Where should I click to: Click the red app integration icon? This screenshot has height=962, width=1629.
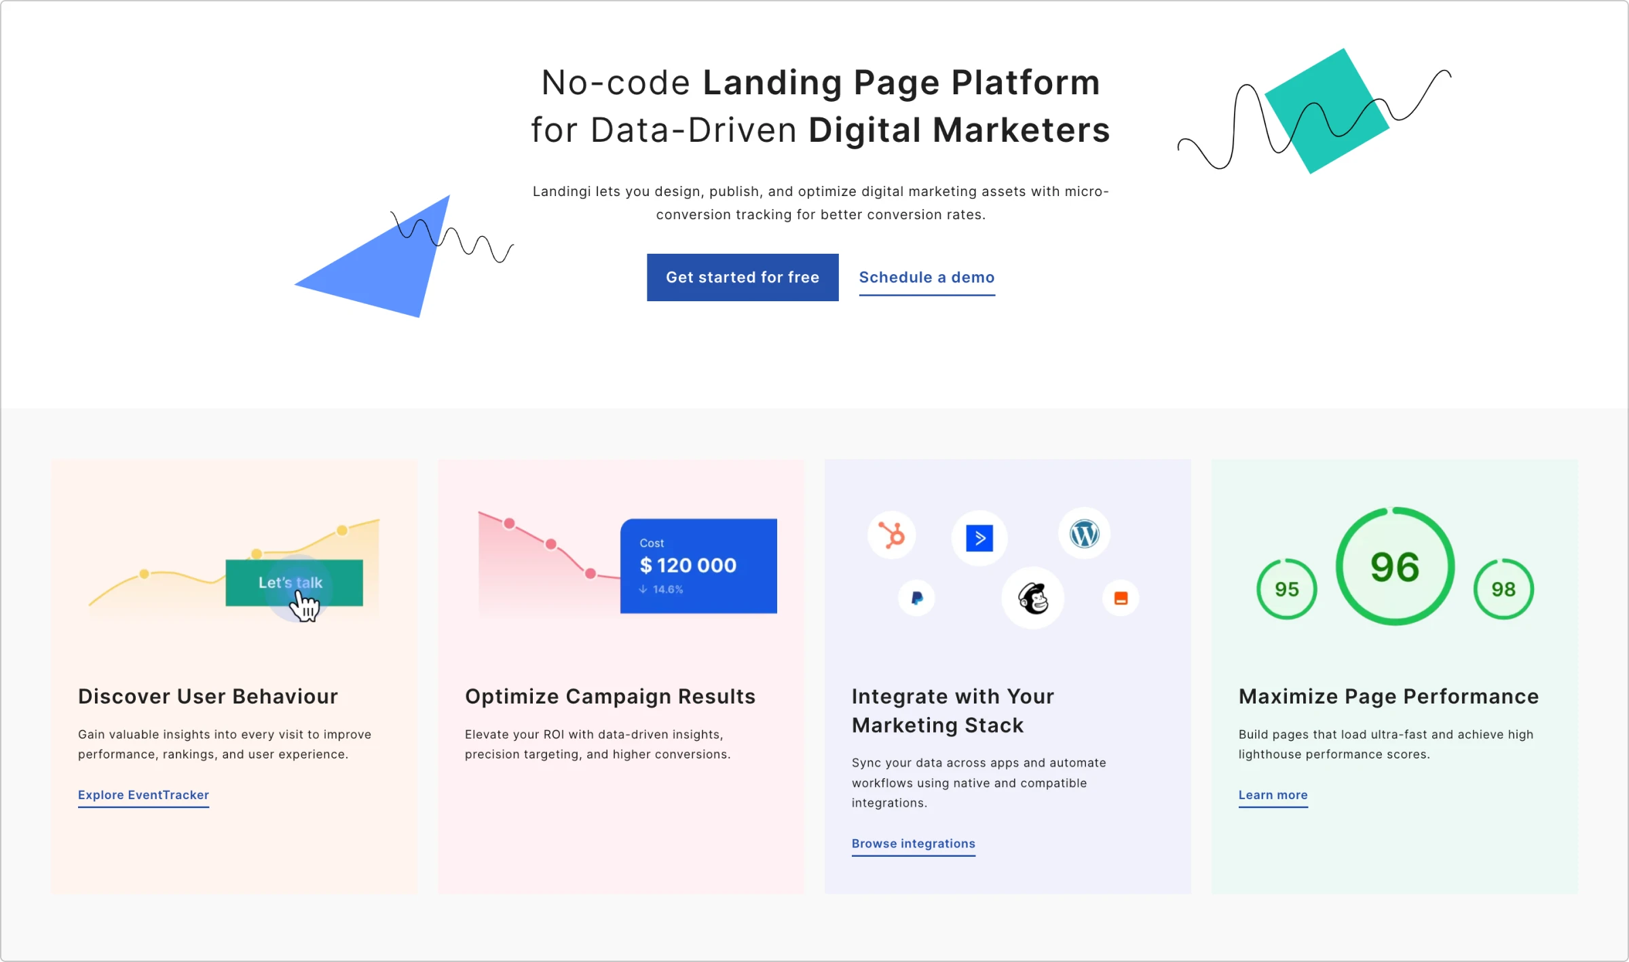[1121, 596]
